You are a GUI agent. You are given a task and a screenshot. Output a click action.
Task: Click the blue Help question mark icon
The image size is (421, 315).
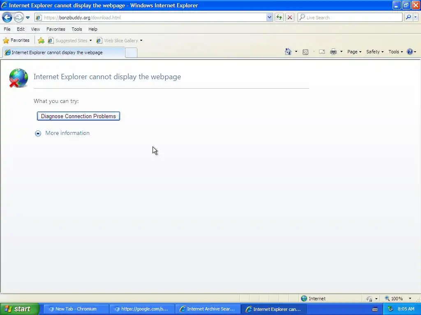point(410,52)
